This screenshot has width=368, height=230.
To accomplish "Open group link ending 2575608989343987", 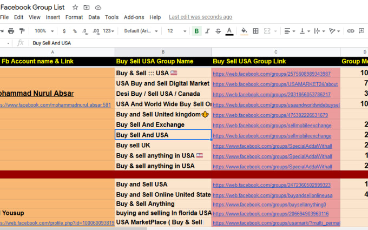I will click(272, 74).
